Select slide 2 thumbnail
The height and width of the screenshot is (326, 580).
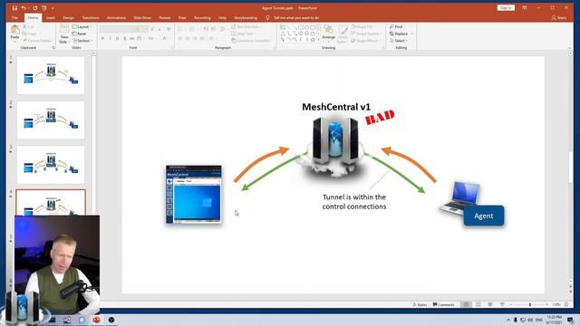(x=51, y=120)
